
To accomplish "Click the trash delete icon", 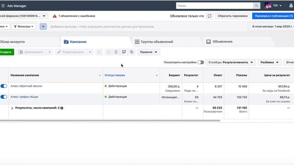I will coord(116,52).
